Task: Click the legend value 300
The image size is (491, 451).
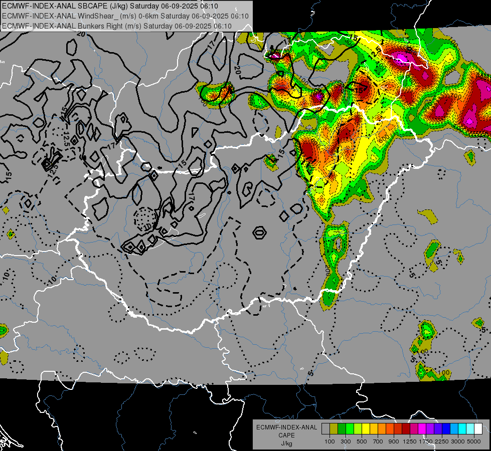Action: pos(346,441)
